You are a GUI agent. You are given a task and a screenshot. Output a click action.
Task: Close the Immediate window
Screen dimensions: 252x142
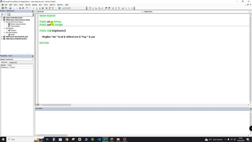point(250,109)
